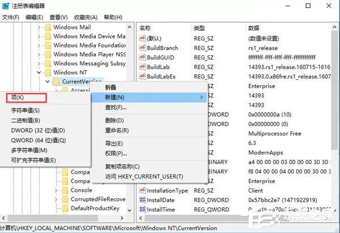Select QWORD (64 位)值(Q) option

coord(45,141)
